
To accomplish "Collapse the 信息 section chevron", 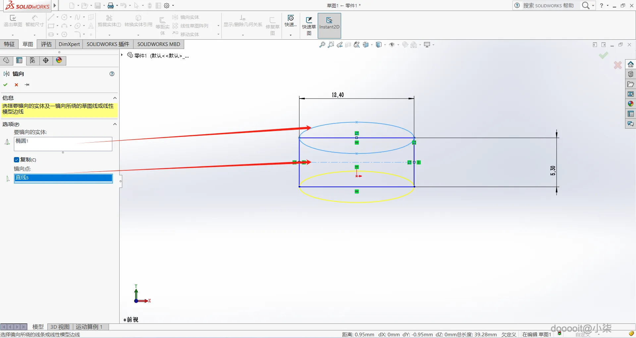I will click(x=115, y=98).
